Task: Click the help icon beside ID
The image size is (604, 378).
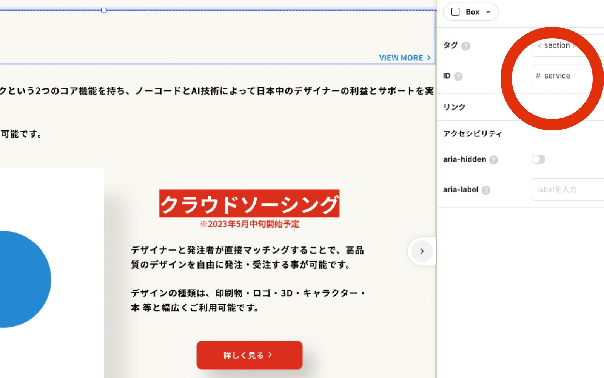Action: click(458, 76)
